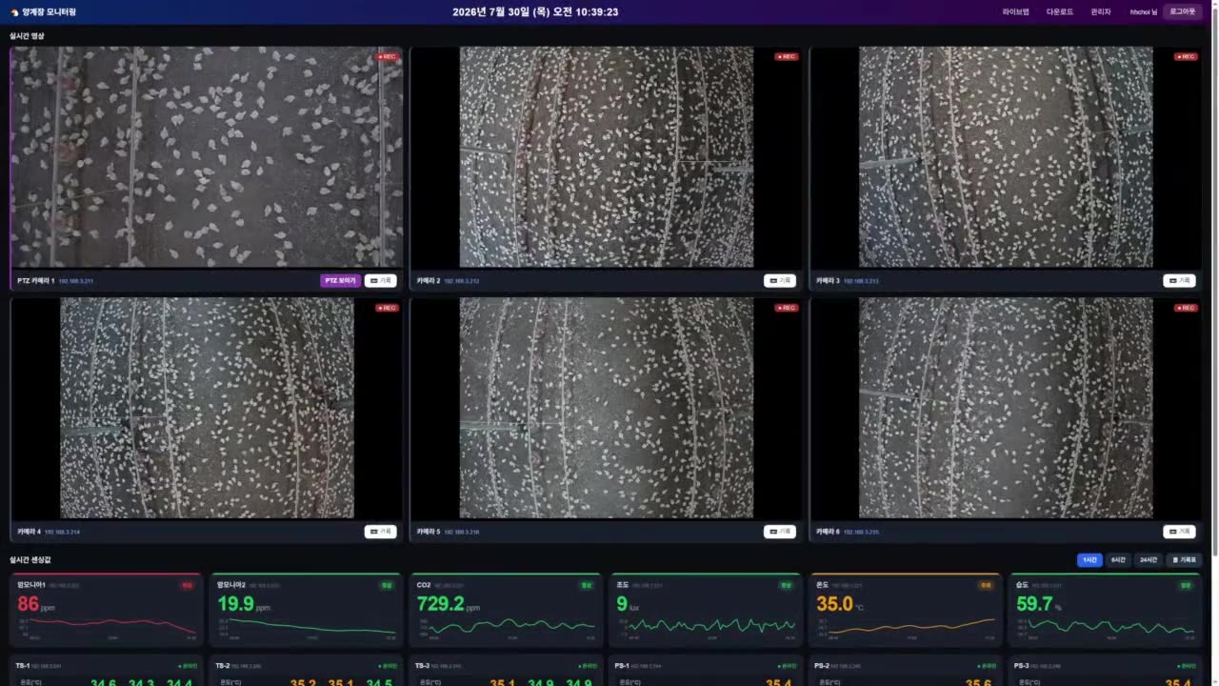Select the 카메라 3 video feed

click(x=1006, y=157)
